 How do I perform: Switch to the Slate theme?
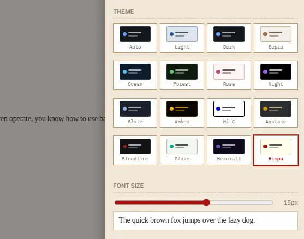coord(135,113)
